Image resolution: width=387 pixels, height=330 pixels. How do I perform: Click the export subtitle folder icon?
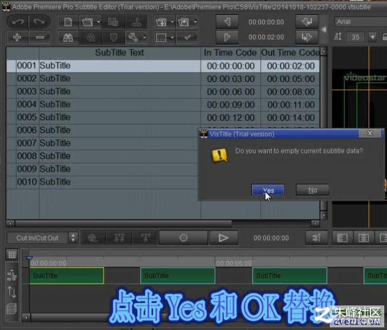184,22
